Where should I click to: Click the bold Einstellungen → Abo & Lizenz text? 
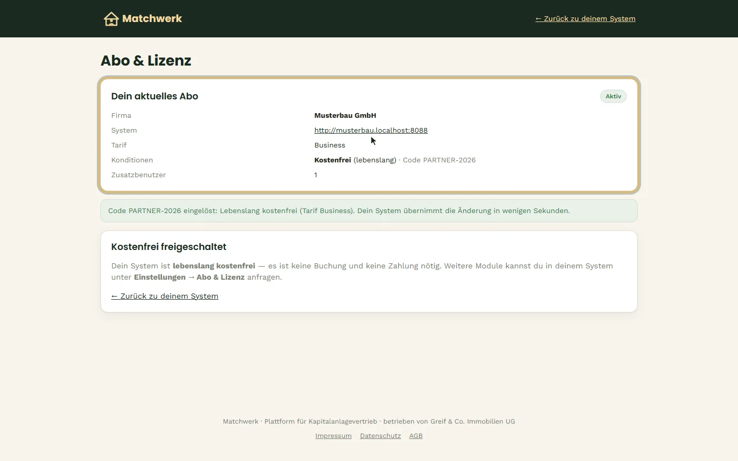tap(189, 277)
